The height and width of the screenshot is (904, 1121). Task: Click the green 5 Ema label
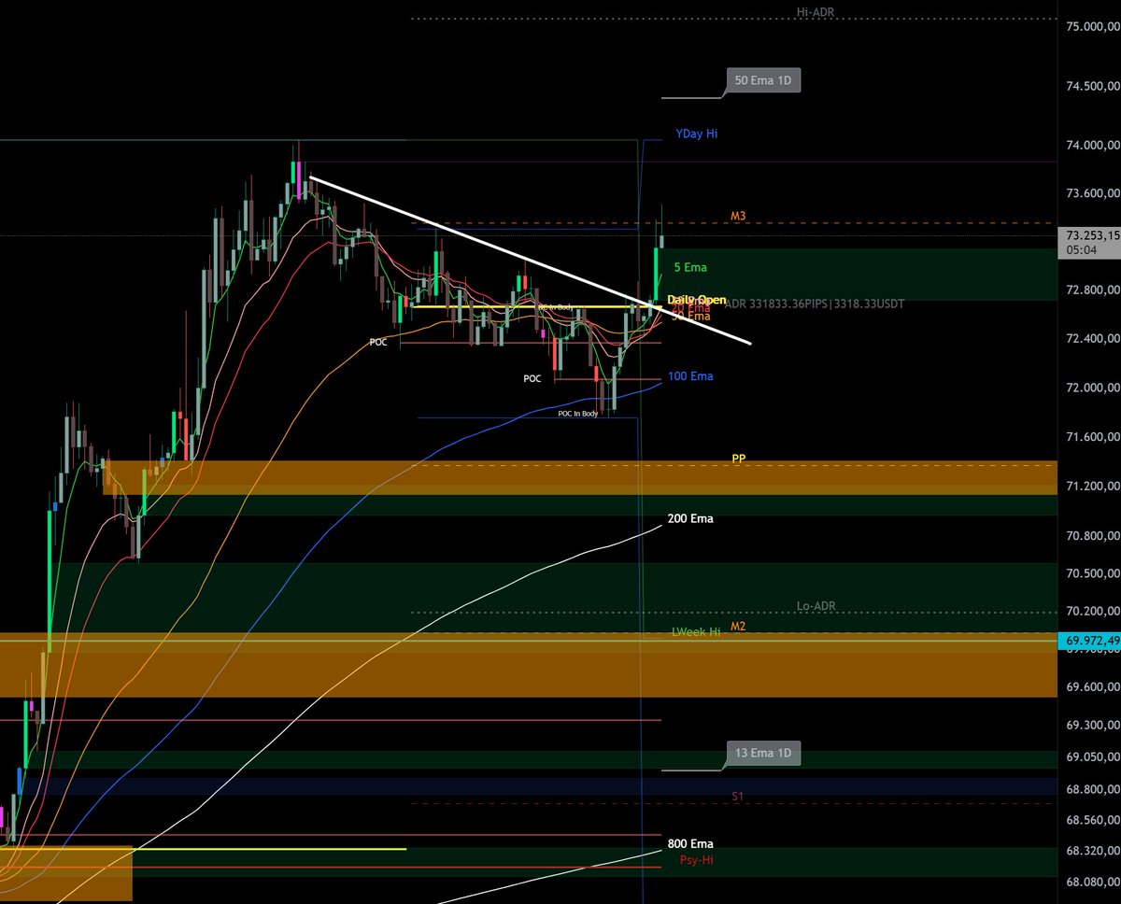(x=690, y=267)
